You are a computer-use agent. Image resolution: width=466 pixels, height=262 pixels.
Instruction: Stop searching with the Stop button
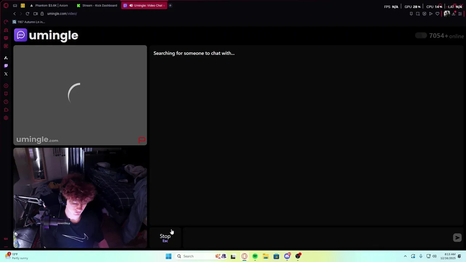(x=165, y=238)
